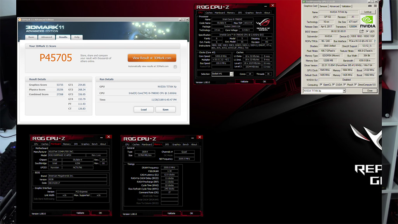The image size is (398, 224).
Task: Click the Graphics Score value 53735
Action: coord(59,85)
